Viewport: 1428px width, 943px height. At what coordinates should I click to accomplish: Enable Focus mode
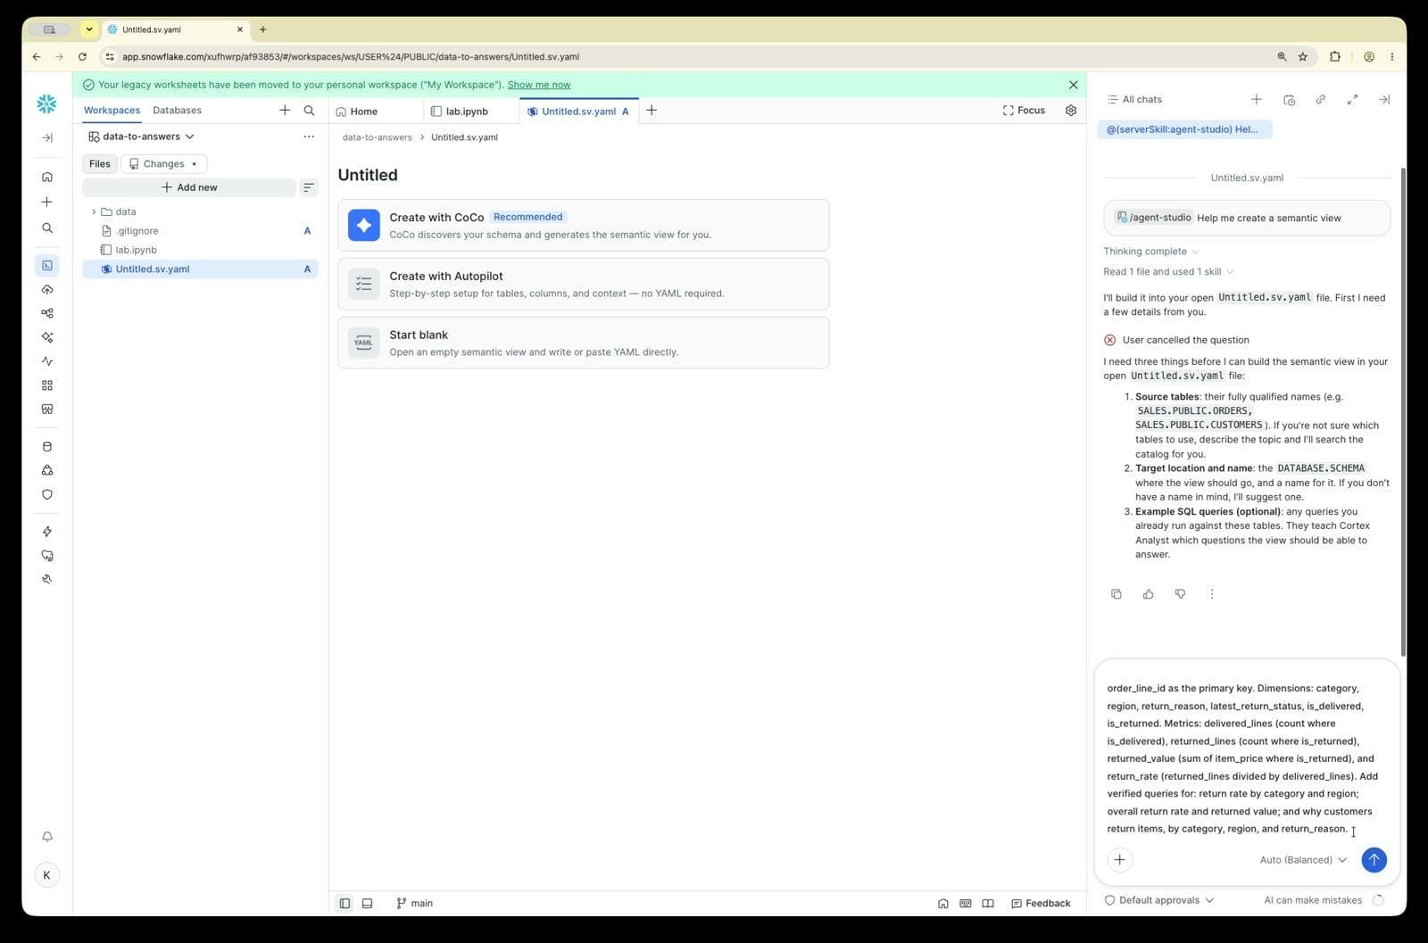[1024, 111]
